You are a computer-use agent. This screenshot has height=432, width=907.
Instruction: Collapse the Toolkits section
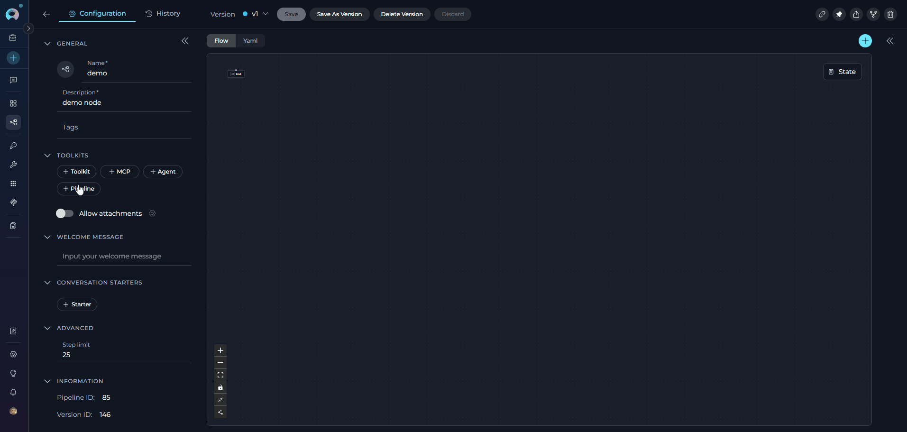click(x=47, y=156)
